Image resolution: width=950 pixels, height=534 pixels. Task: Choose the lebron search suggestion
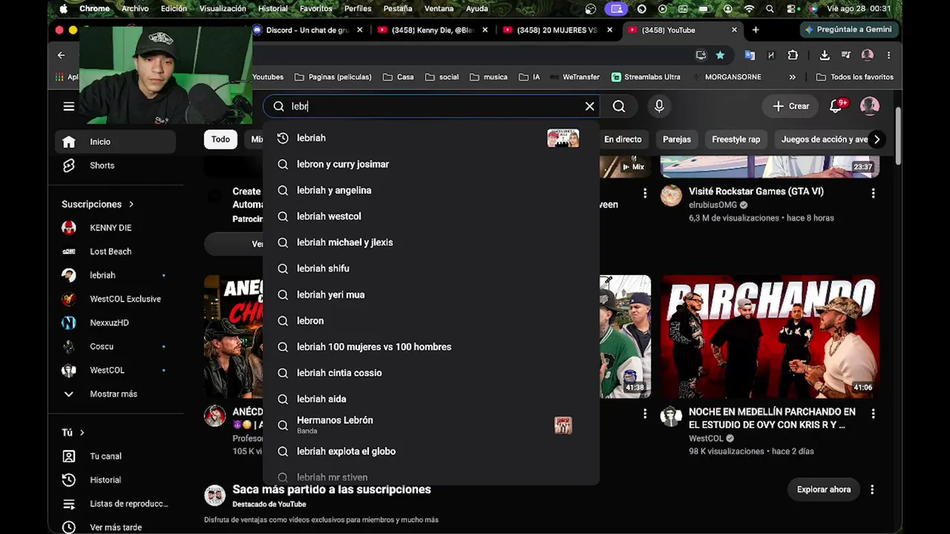pos(430,320)
